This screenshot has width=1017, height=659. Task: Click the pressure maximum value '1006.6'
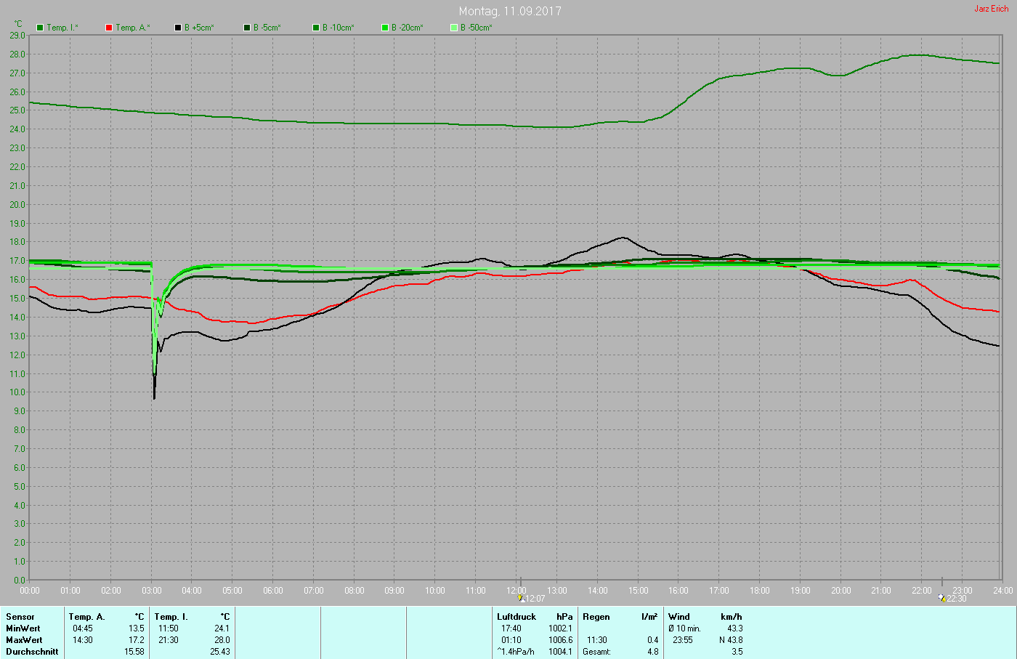tap(560, 640)
